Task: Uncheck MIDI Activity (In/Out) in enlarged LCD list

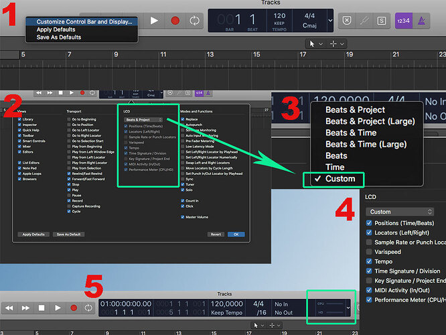Action: 369,290
